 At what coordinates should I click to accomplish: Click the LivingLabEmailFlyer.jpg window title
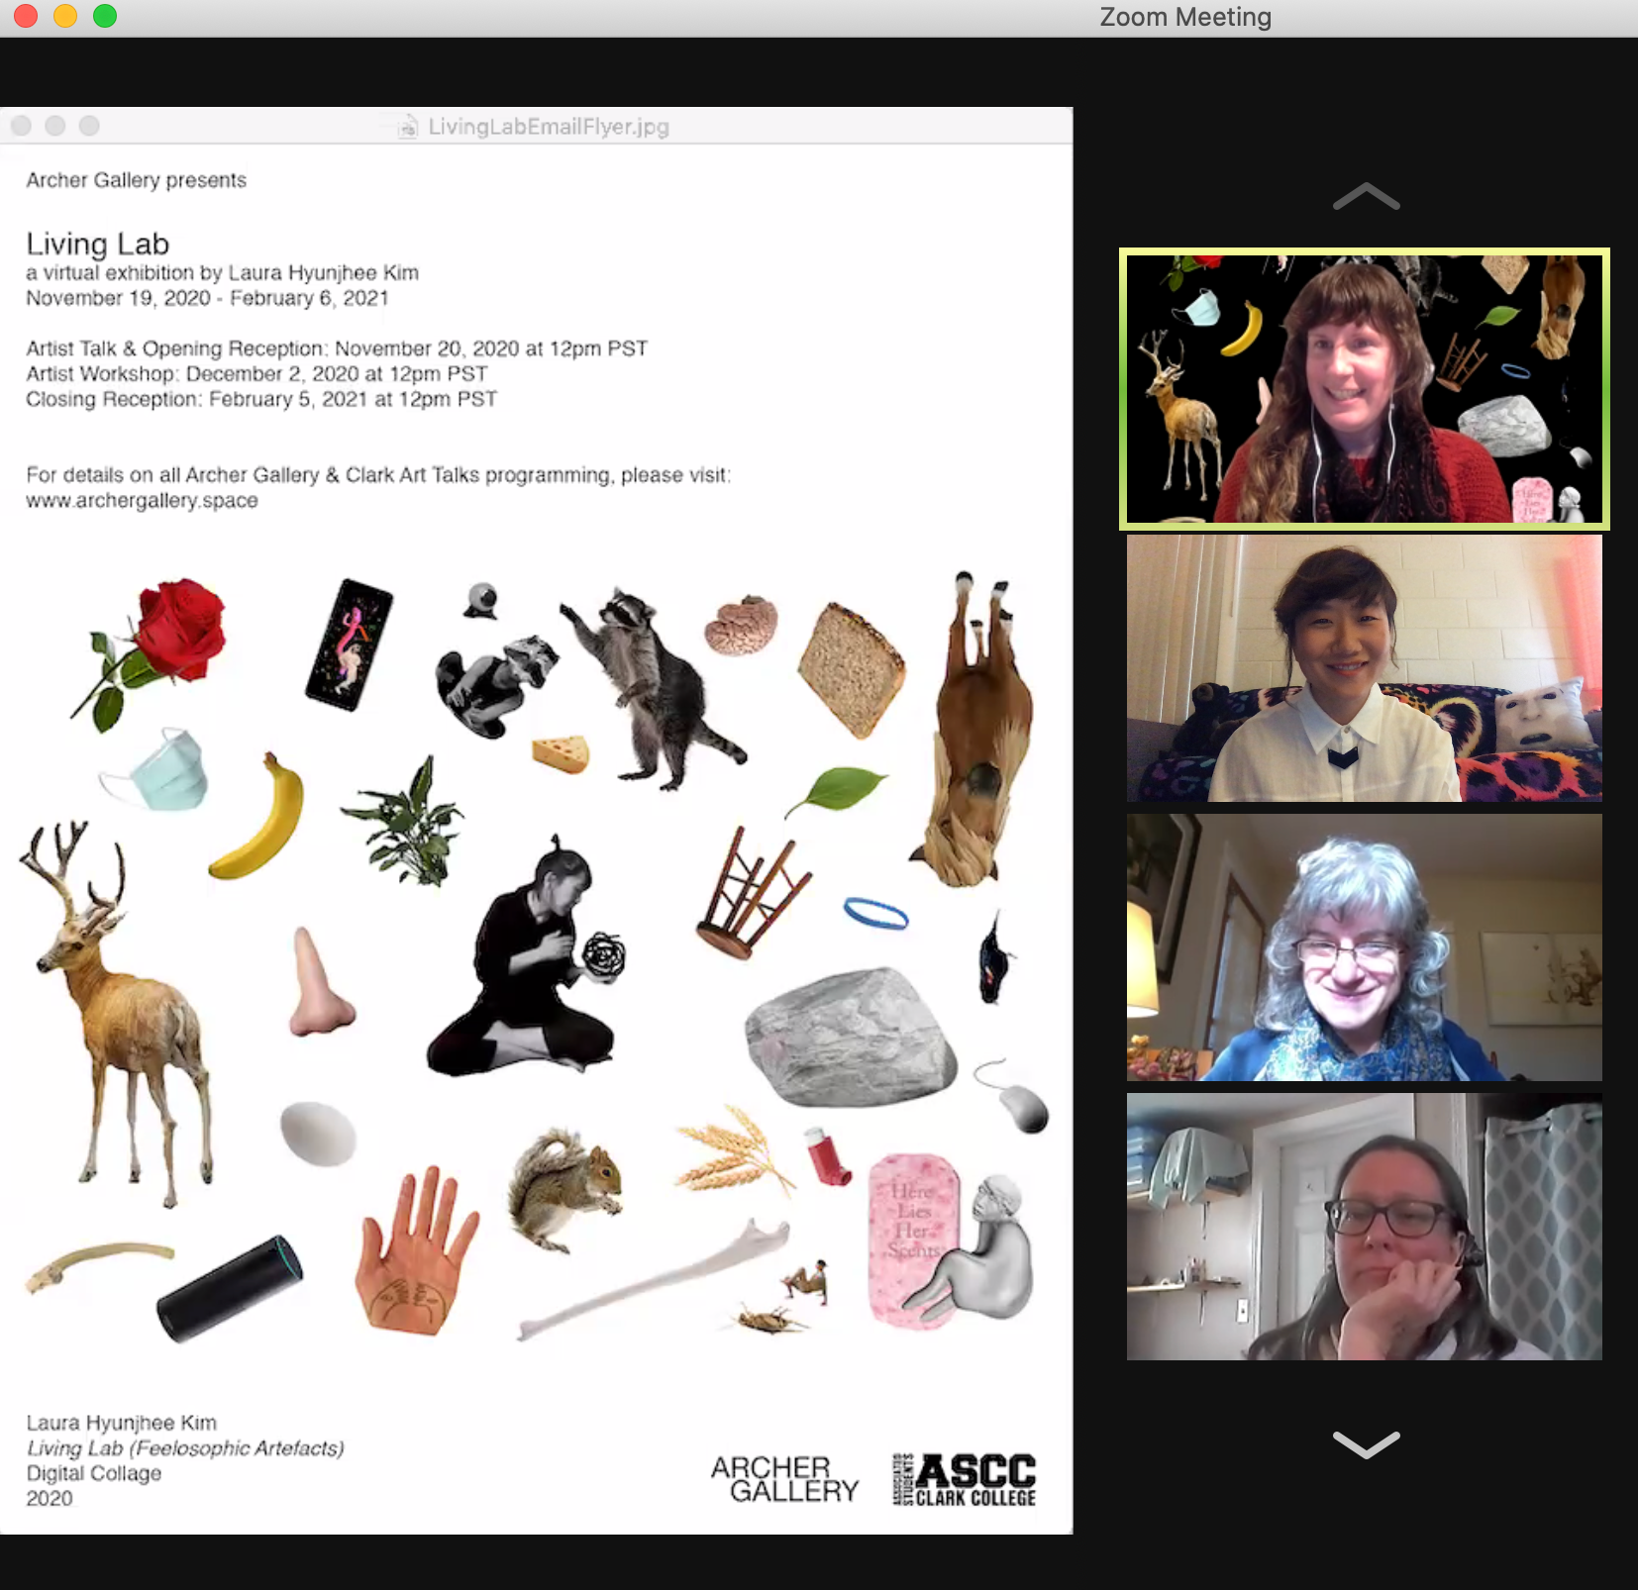[x=549, y=127]
